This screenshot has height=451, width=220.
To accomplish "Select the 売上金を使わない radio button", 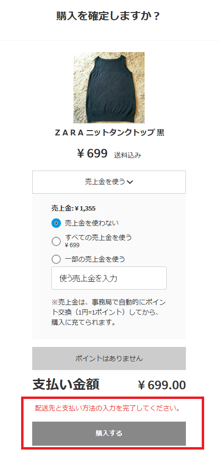I will coord(56,223).
